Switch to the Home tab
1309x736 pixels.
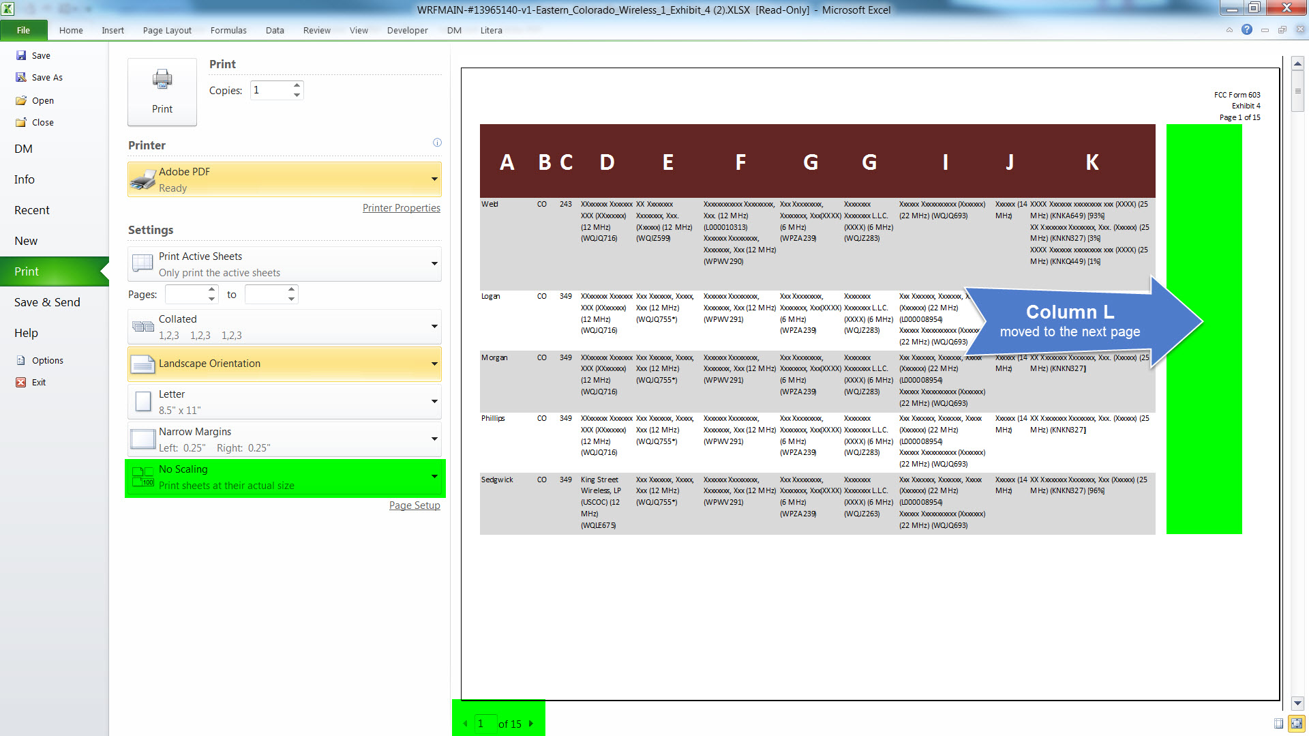click(x=71, y=30)
